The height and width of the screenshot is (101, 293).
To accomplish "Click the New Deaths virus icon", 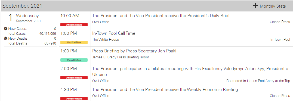I will coord(6,39).
